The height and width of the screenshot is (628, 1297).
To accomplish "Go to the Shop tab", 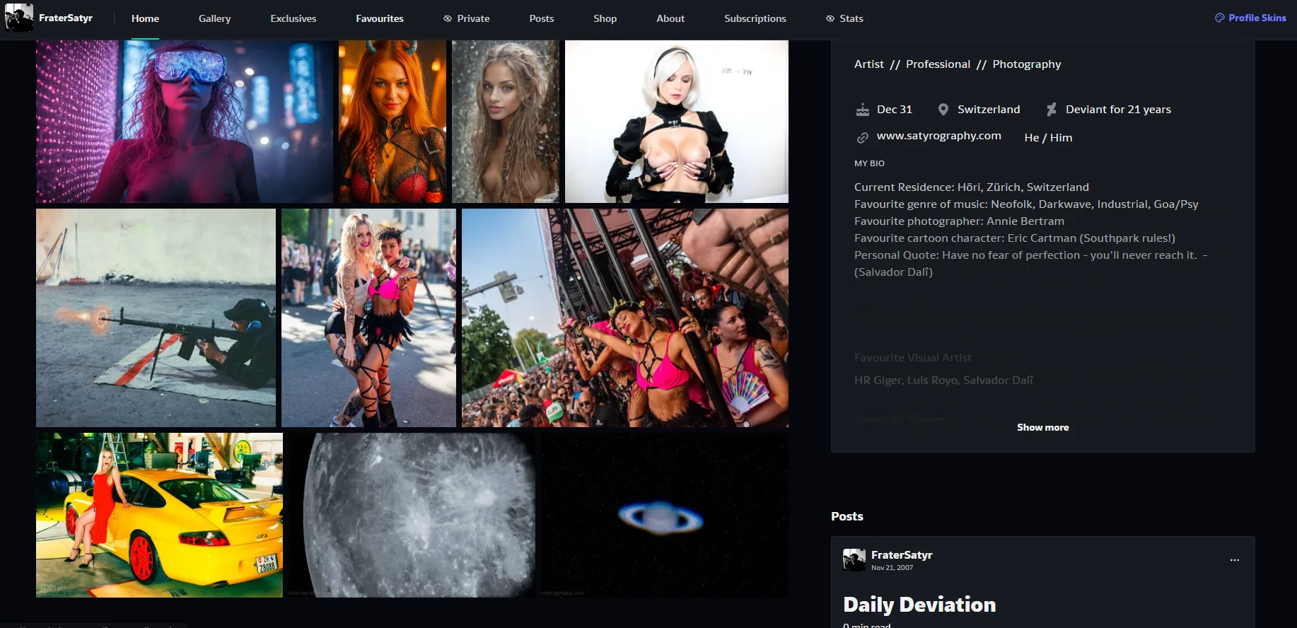I will pos(605,18).
